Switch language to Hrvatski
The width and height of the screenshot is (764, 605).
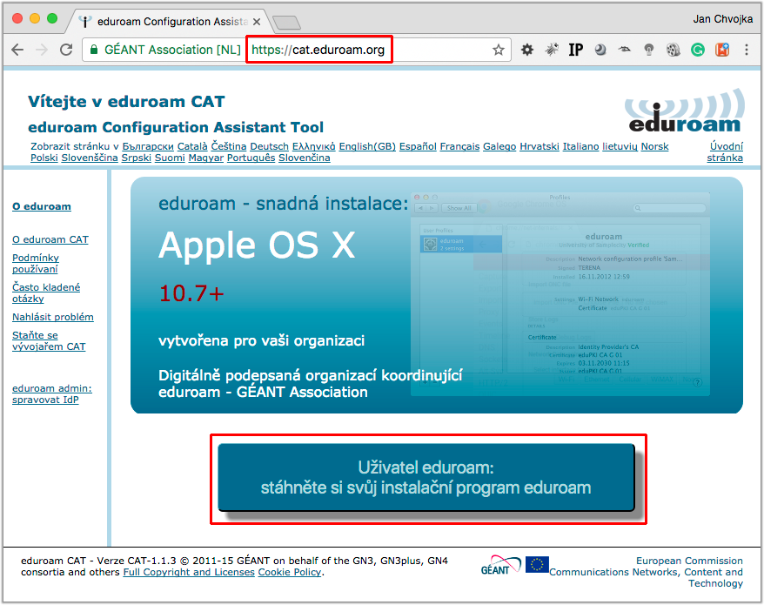[x=539, y=146]
